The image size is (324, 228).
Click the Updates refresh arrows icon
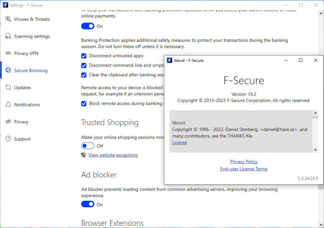(8, 88)
